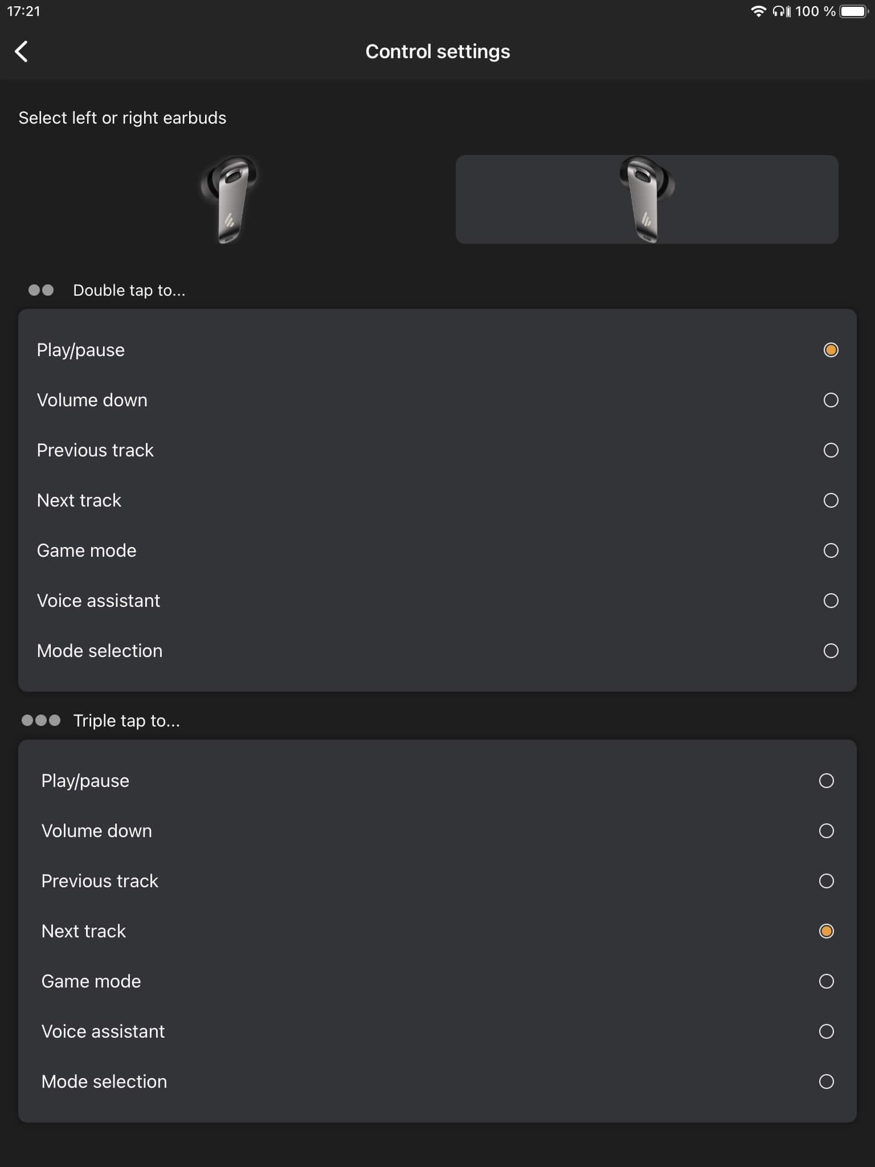
Task: Tap the battery status icon
Action: click(x=853, y=11)
